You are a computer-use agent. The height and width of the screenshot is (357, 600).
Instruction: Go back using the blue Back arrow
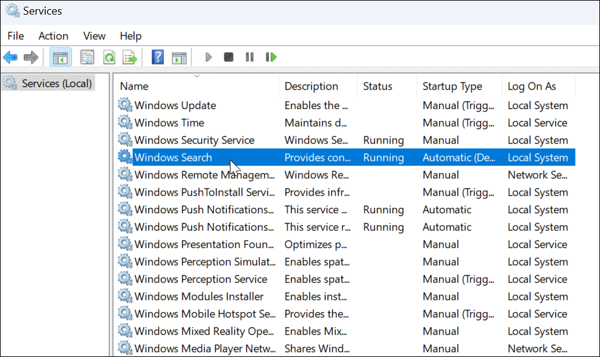[x=10, y=58]
